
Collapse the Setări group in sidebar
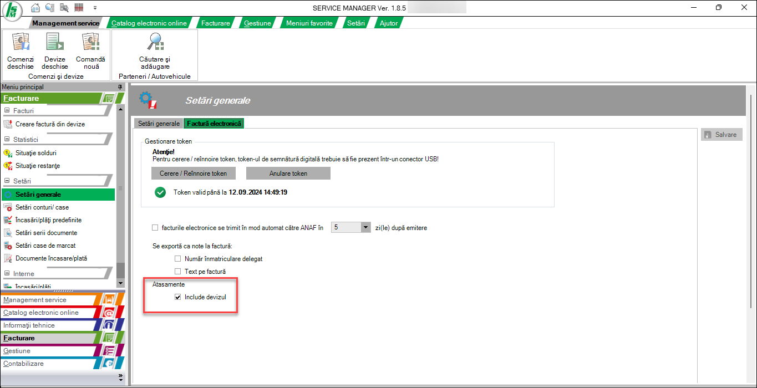[7, 181]
